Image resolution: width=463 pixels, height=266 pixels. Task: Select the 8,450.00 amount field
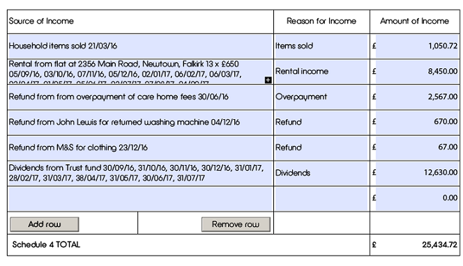417,72
